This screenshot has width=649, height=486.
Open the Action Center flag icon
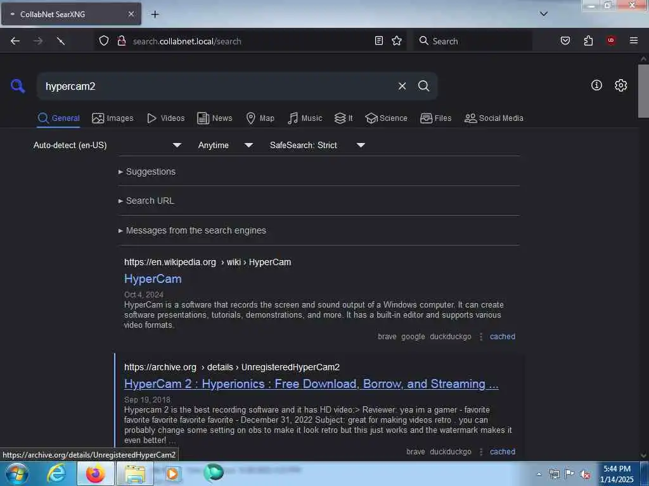point(570,473)
